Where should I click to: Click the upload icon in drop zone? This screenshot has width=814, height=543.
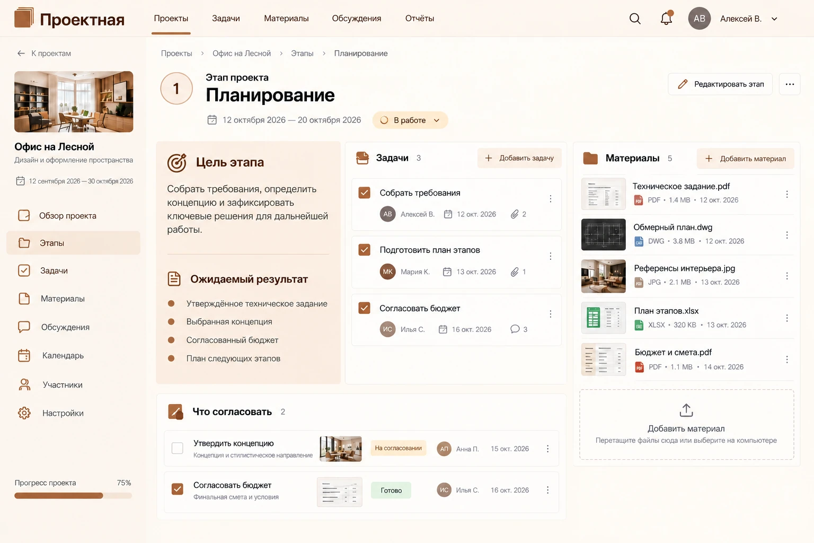tap(686, 410)
